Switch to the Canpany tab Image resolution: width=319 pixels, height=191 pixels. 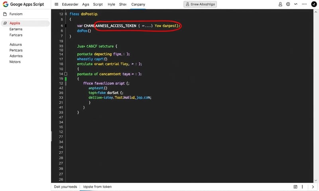pyautogui.click(x=138, y=4)
